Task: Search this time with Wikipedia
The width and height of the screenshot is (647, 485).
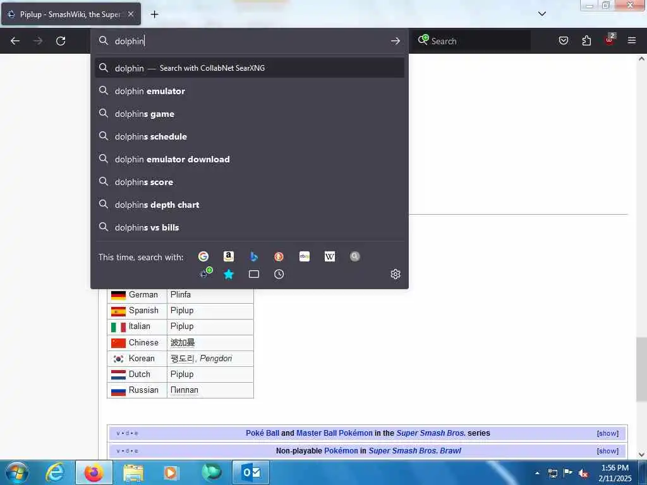Action: (330, 256)
